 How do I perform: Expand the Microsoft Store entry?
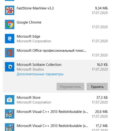[x=56, y=100]
